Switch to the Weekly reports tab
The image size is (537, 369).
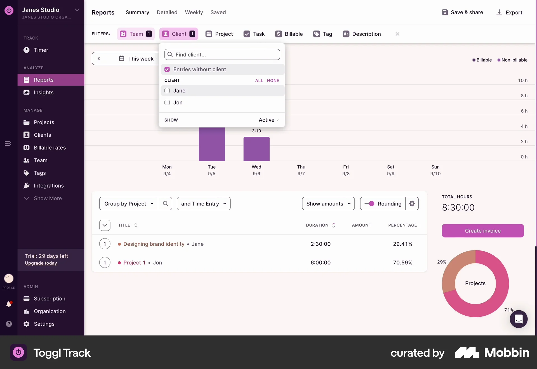(x=194, y=12)
